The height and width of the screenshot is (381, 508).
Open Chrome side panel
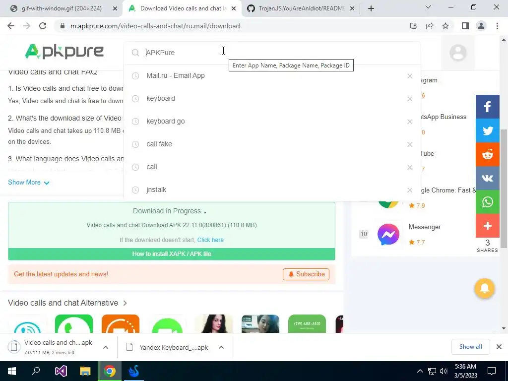(465, 26)
